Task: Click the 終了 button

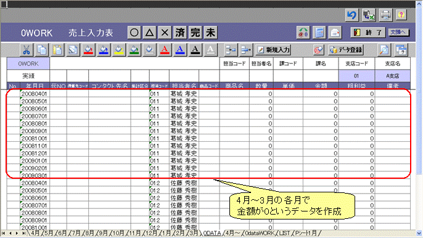Action: (368, 33)
